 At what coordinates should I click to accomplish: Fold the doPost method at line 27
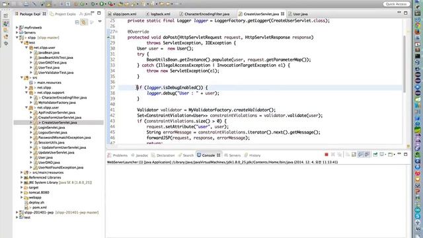click(x=117, y=32)
